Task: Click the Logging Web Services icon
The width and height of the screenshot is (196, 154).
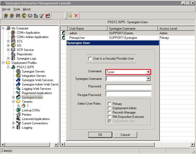Action: pos(18,88)
